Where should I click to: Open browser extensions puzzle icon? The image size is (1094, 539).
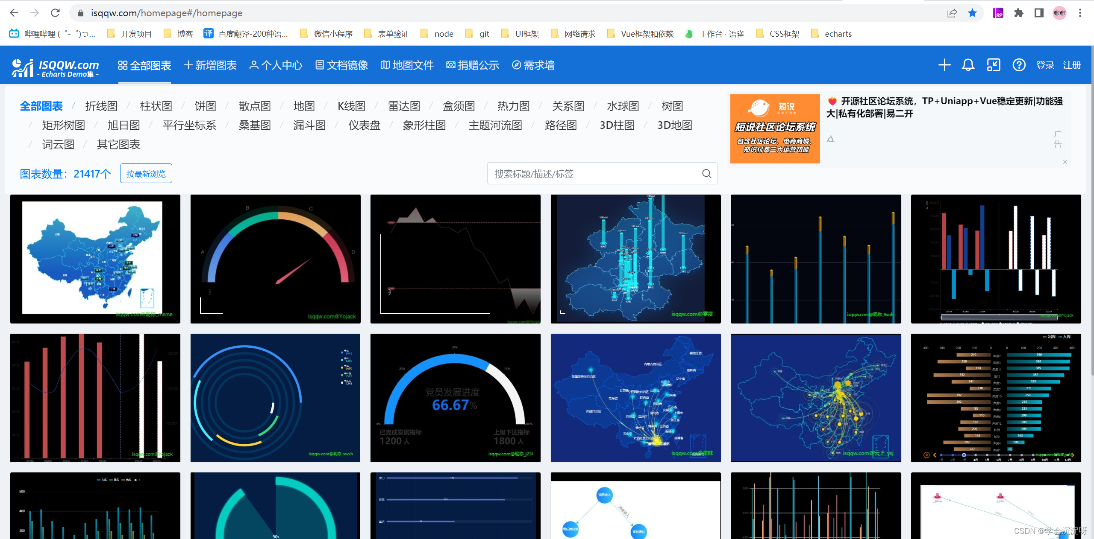point(1018,13)
